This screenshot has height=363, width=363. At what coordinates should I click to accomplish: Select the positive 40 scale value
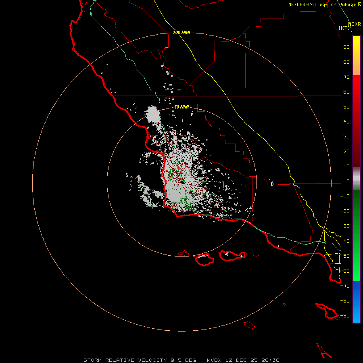[346, 121]
